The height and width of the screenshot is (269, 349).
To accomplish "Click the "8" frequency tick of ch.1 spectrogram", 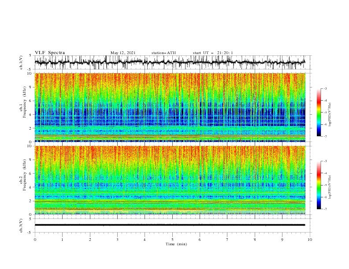I will (30, 87).
